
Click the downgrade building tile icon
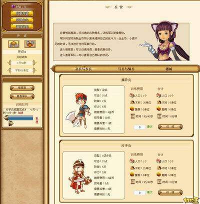tap(30, 44)
